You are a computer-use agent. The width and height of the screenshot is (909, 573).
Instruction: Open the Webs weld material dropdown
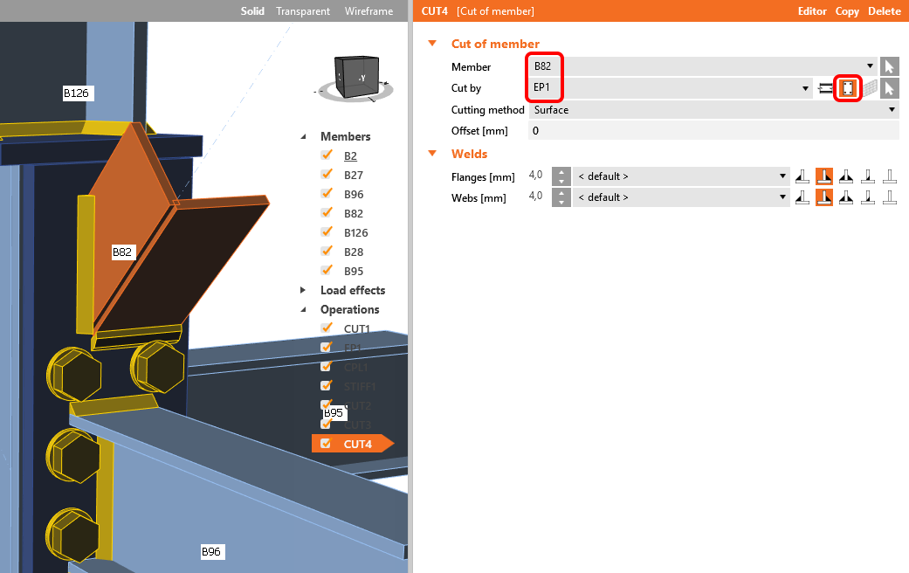(681, 197)
